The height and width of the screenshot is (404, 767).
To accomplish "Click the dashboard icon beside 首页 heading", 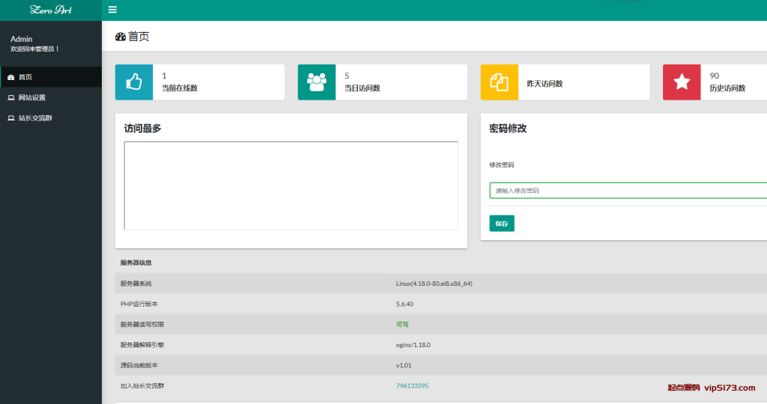I will [x=121, y=37].
